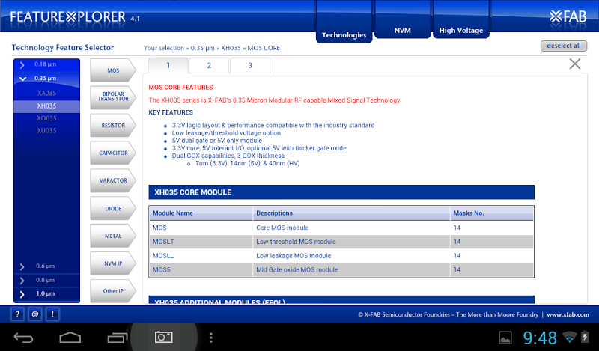Choose the Varactor feature button

(x=113, y=180)
